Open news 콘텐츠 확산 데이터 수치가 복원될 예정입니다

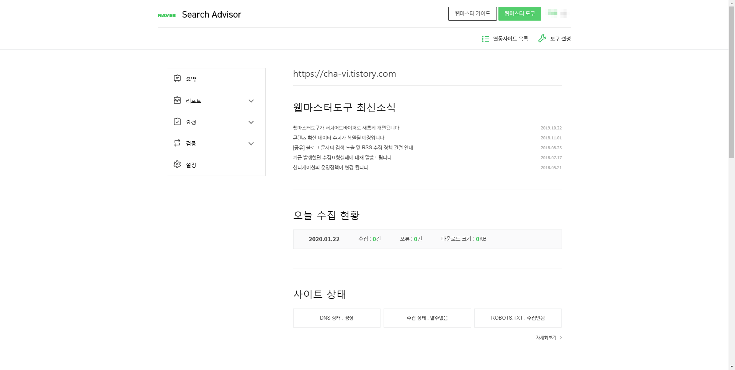339,138
